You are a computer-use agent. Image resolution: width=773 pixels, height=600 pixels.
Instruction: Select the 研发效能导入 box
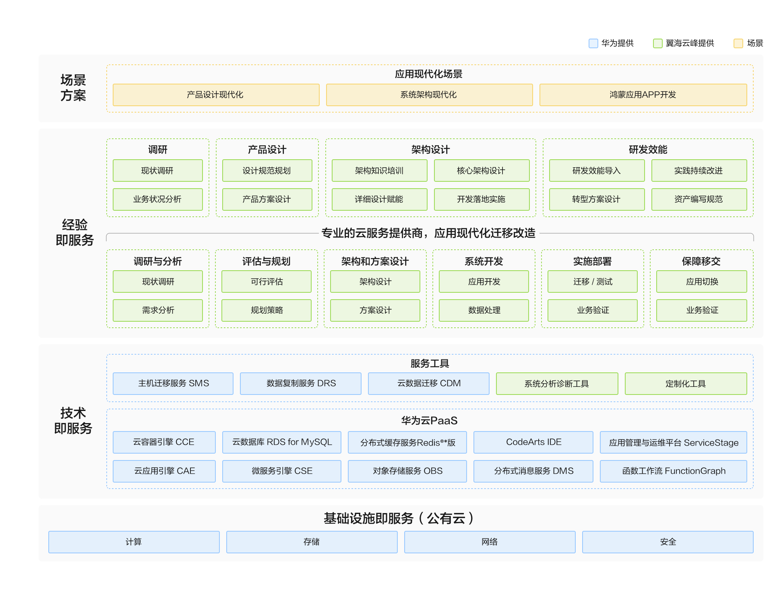597,171
